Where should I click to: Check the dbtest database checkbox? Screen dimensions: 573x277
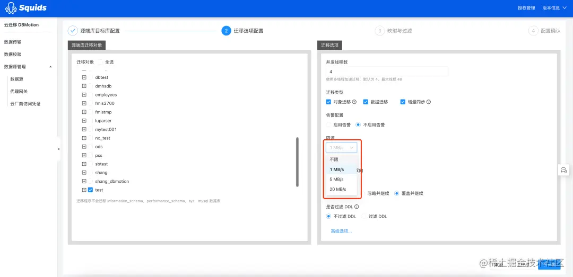tap(90, 77)
